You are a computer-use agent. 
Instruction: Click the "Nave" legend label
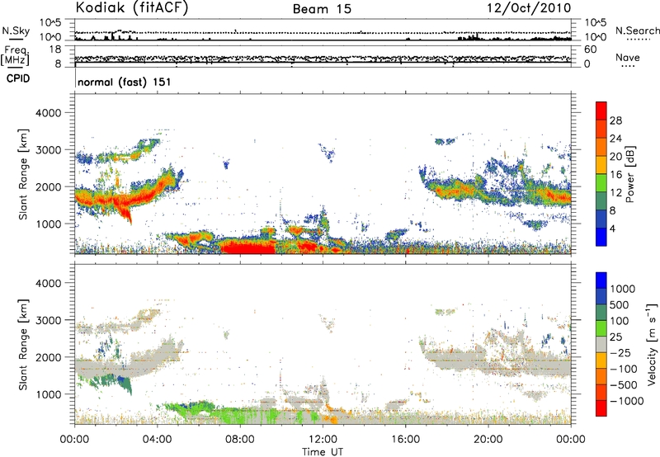click(x=628, y=58)
